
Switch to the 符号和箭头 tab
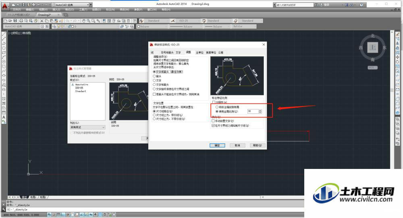coord(167,52)
